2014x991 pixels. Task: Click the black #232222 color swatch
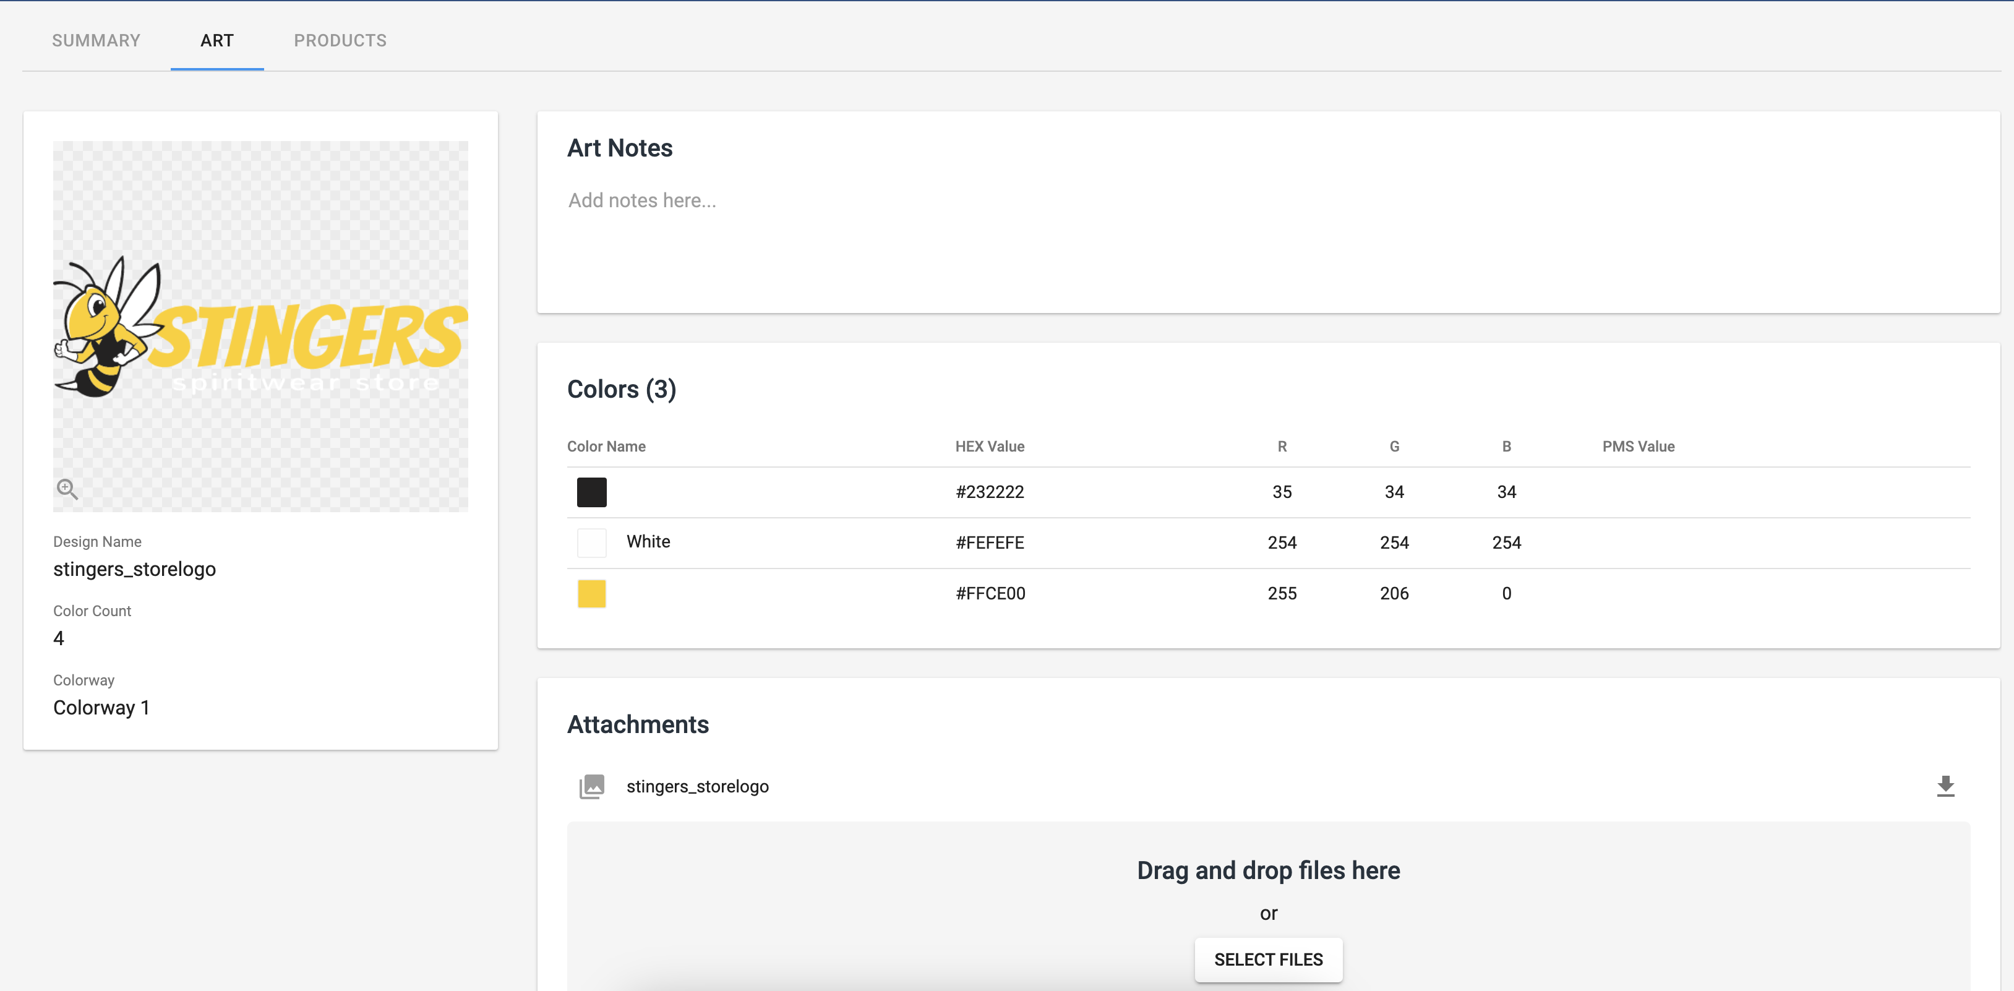[x=591, y=492]
